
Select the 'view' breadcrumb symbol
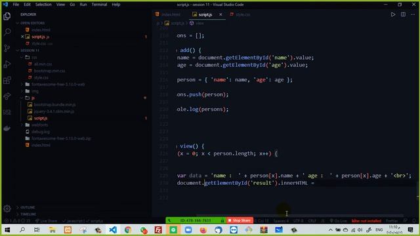[197, 24]
